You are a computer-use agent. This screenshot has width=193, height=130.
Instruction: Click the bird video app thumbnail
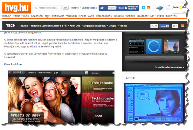coord(171,46)
